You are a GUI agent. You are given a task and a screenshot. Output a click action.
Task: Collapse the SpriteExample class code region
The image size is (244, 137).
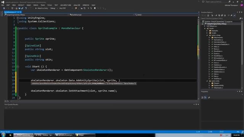pos(18,28)
